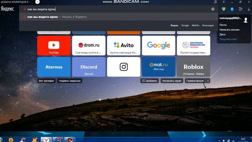Choose 'Написать письмо' in account menu

pyautogui.click(x=229, y=30)
